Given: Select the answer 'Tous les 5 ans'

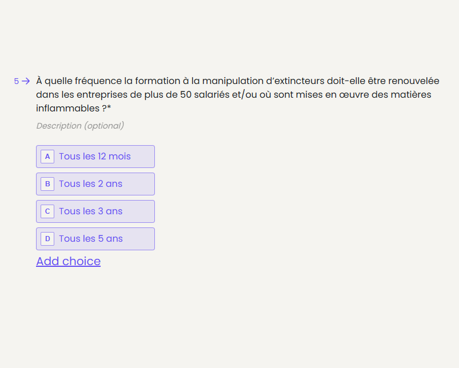Looking at the screenshot, I should pos(91,239).
